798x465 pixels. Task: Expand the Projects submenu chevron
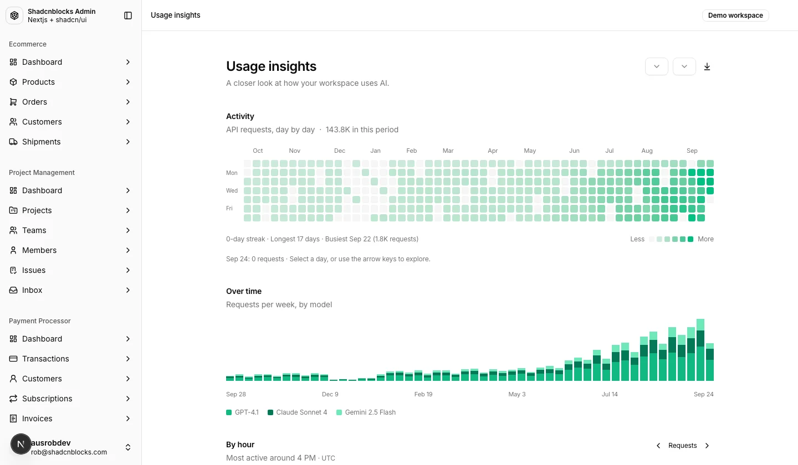point(128,210)
